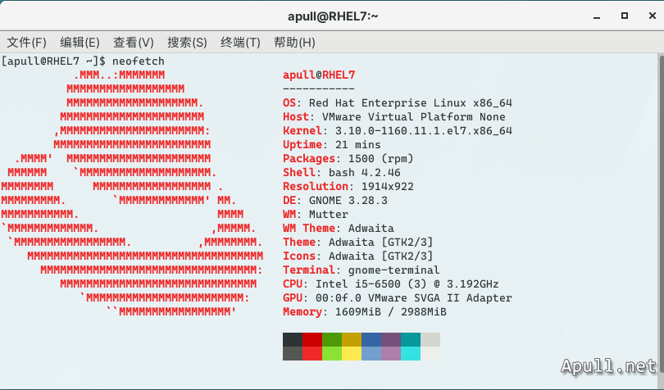Click the dark red color block, top row

pyautogui.click(x=312, y=339)
